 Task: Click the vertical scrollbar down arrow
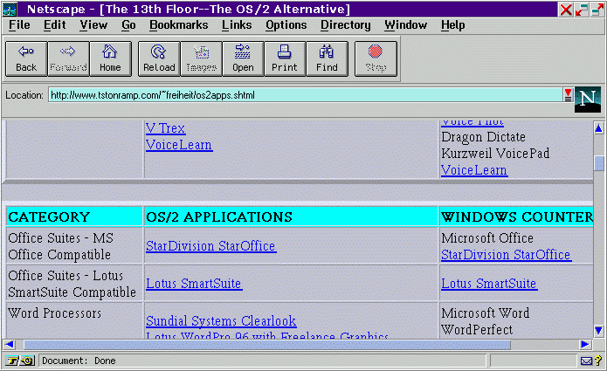598,331
